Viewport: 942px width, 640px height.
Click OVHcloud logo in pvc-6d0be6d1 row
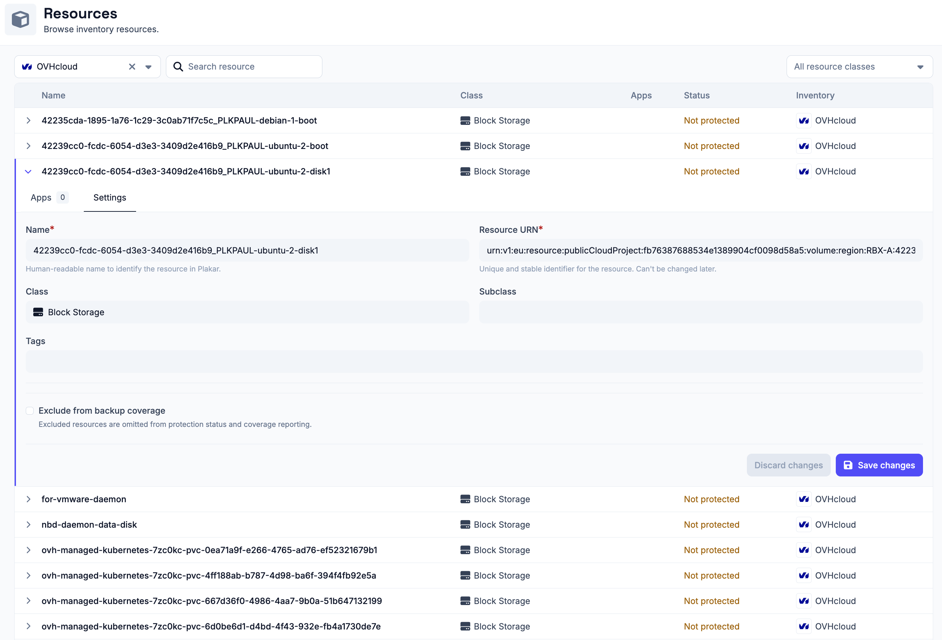point(804,626)
